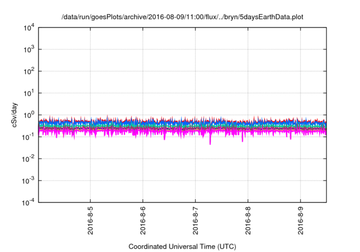Click the 10^-4 y-axis tick label
Image resolution: width=360 pixels, height=252 pixels.
pyautogui.click(x=28, y=202)
